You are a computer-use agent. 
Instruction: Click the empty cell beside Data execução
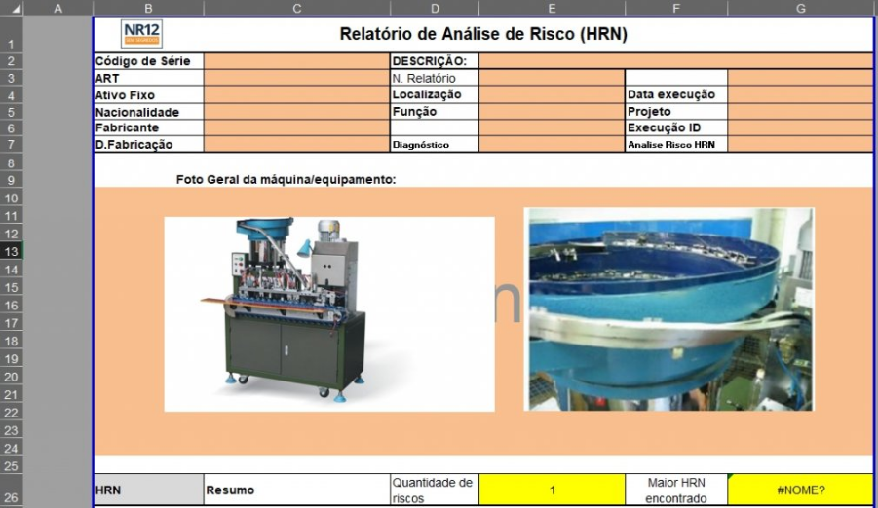[x=799, y=94]
